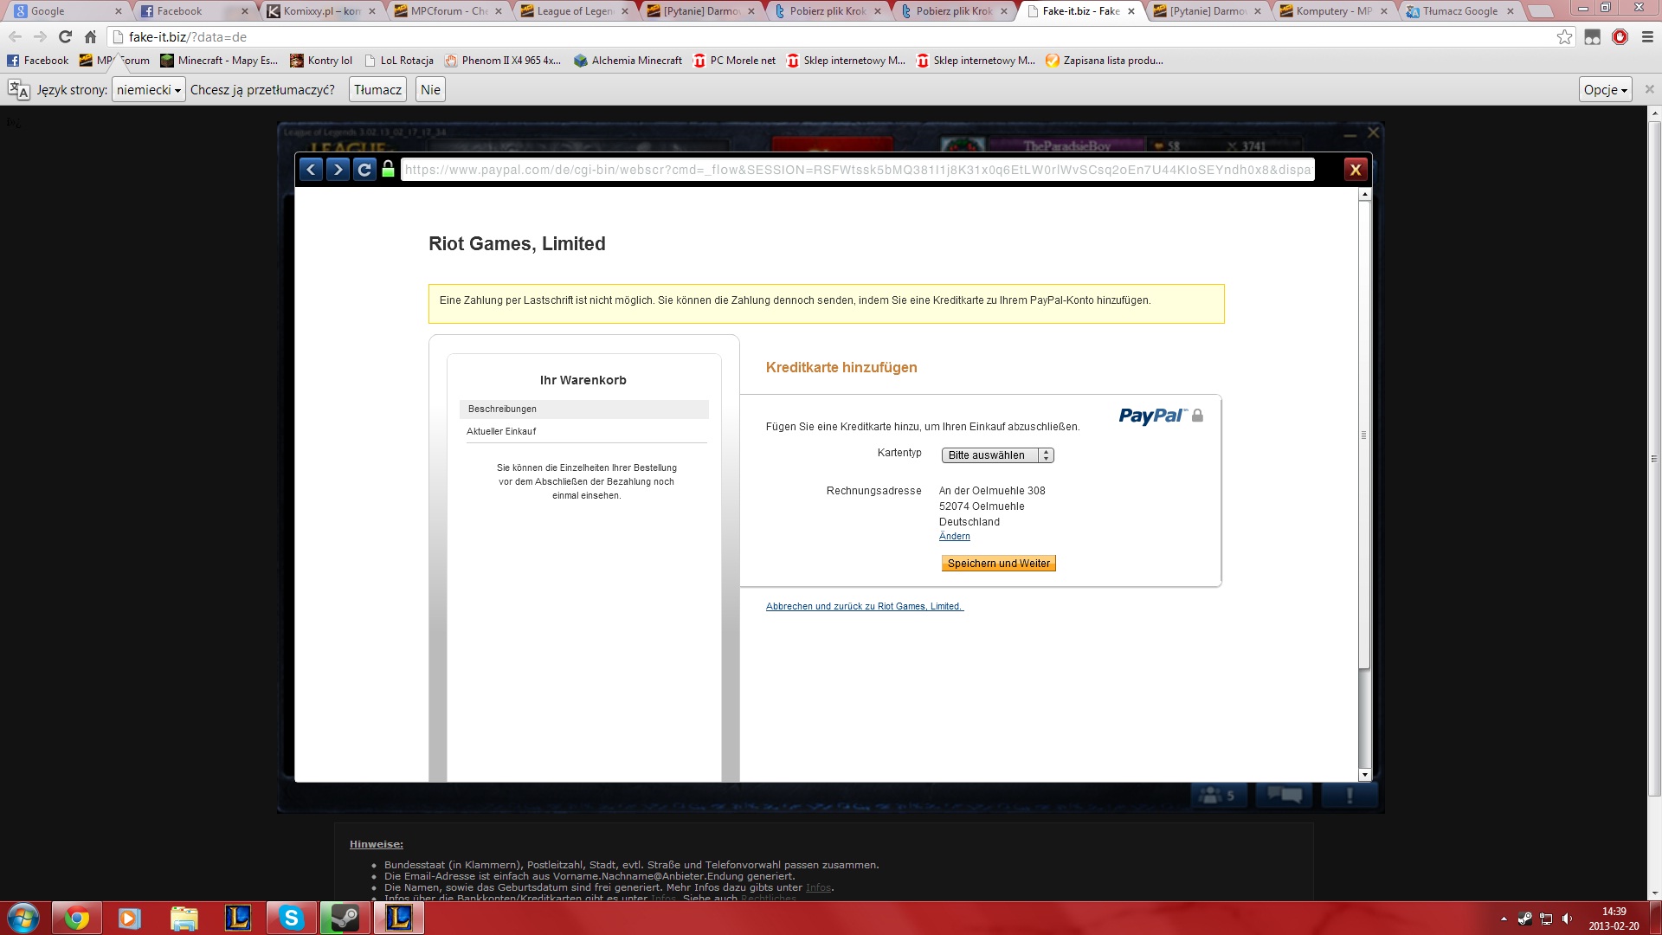
Task: Open the Opcje dropdown
Action: pyautogui.click(x=1606, y=89)
